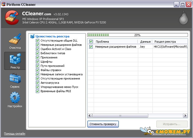This screenshot has height=138, width=193.
Task: Minimize the Piriform CCleaner window
Action: coord(176,4)
